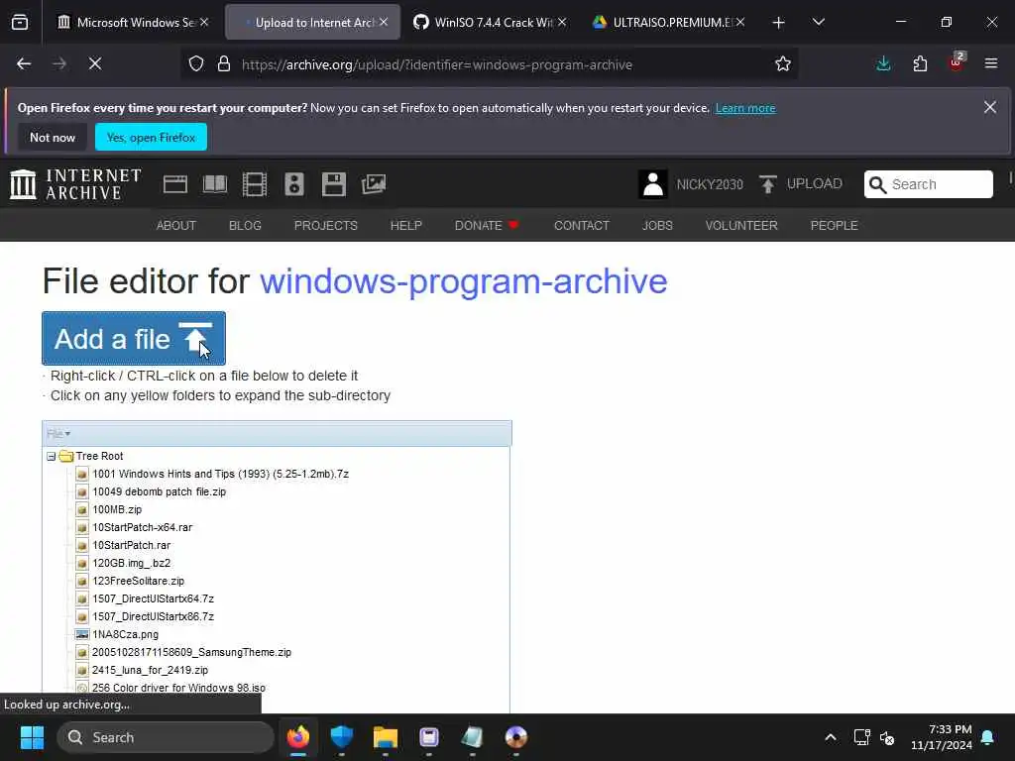Open the Windows Start menu
The width and height of the screenshot is (1015, 761).
click(32, 737)
